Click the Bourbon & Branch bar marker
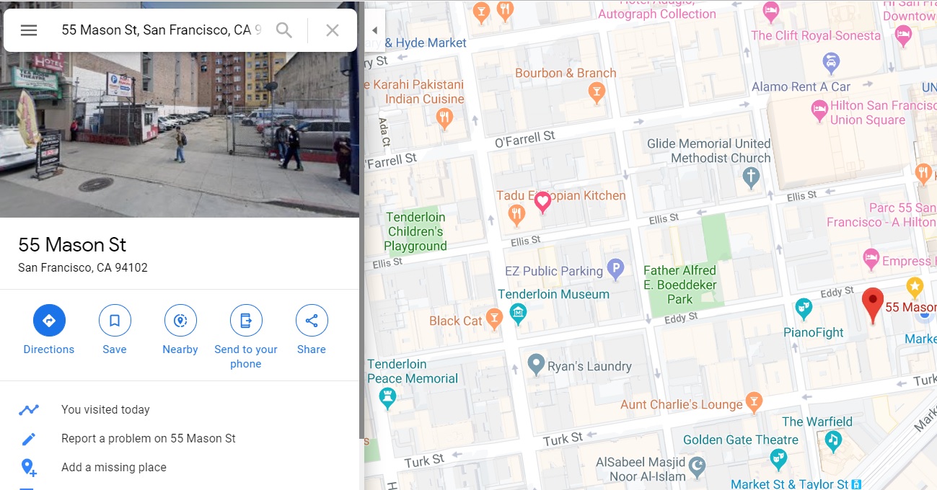This screenshot has height=490, width=937. coord(596,92)
